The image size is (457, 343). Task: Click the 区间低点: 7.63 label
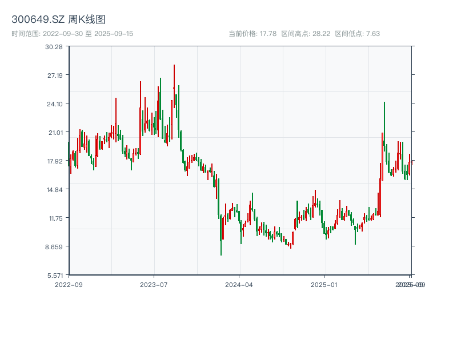[x=358, y=34]
